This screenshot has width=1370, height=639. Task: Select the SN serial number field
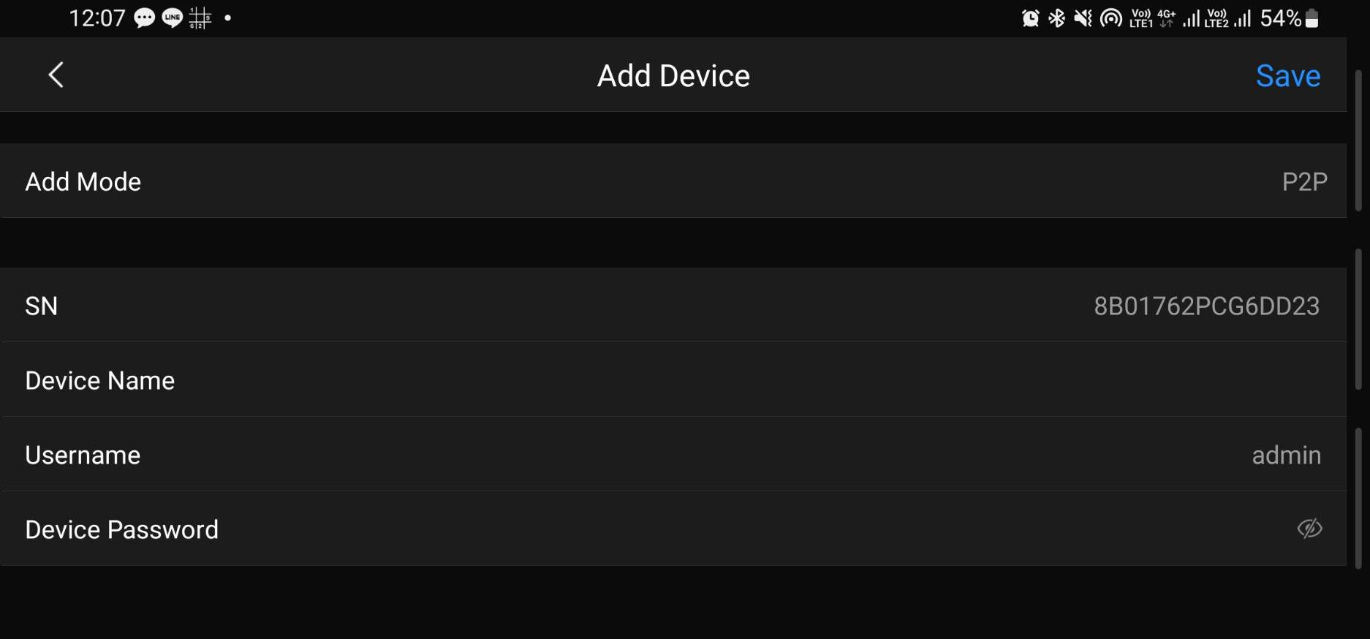(x=673, y=305)
